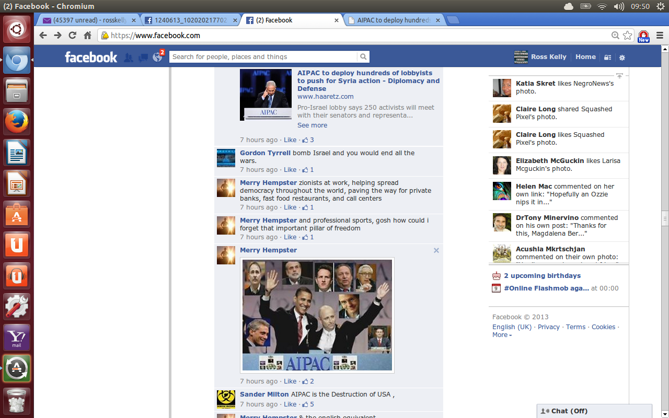
Task: Like Sander Milton's comment
Action: click(290, 404)
